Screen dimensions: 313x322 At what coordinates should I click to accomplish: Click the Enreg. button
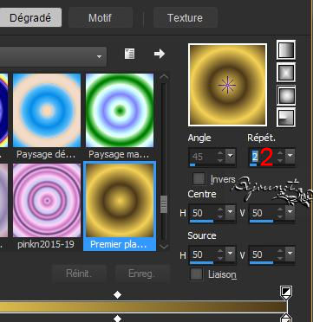[x=142, y=274]
